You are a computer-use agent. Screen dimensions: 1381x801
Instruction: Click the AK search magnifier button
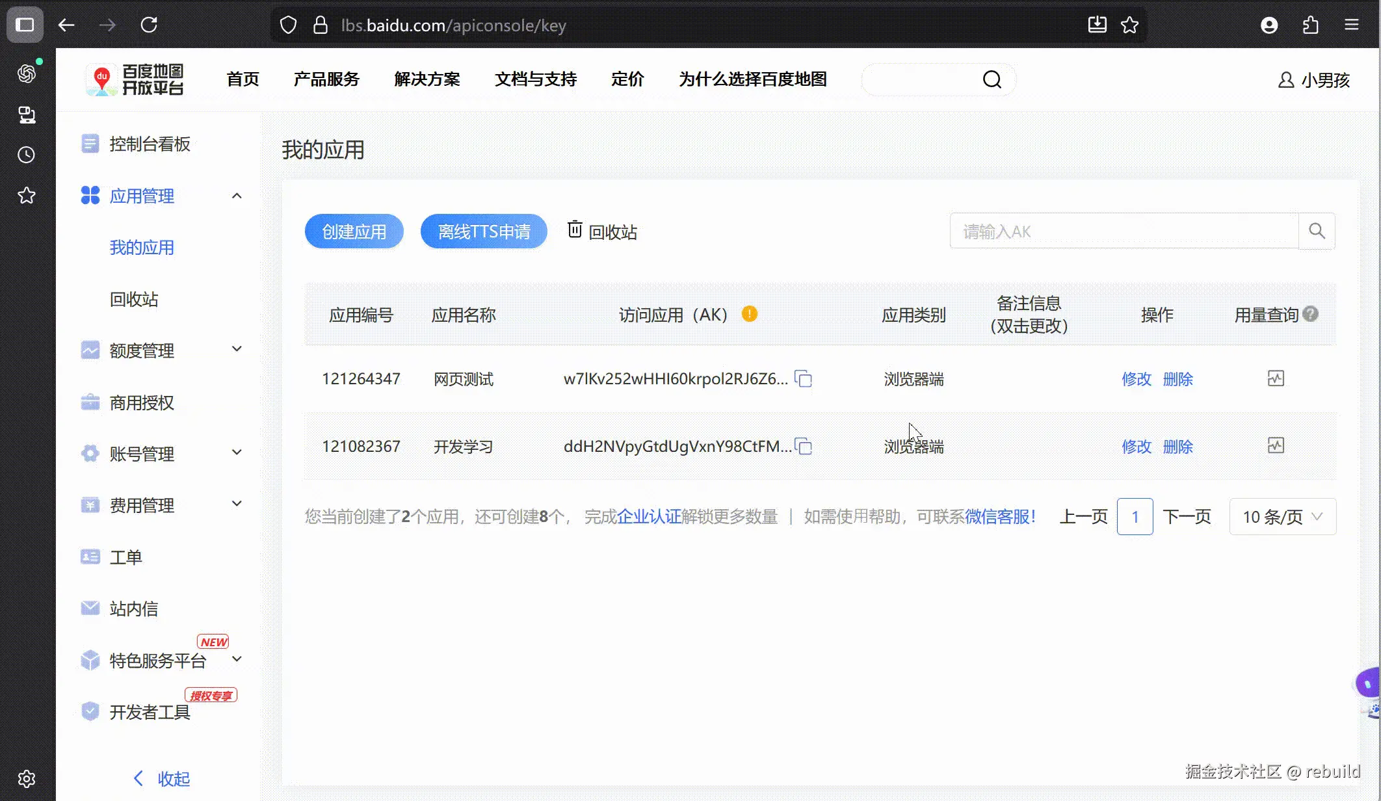(1317, 231)
